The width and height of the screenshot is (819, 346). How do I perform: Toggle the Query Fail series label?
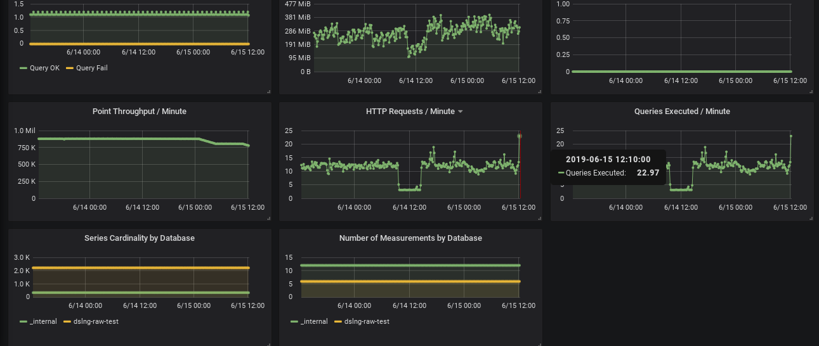point(92,68)
